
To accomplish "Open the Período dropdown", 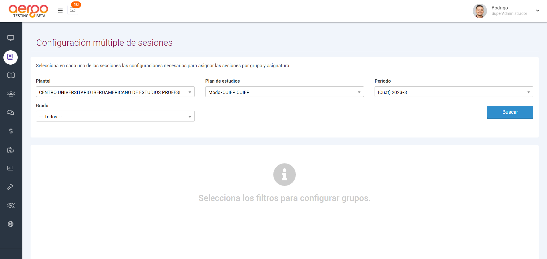I will click(454, 92).
